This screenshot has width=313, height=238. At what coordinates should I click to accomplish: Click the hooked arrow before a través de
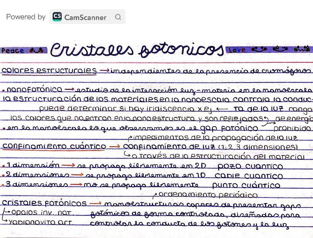coord(127,155)
